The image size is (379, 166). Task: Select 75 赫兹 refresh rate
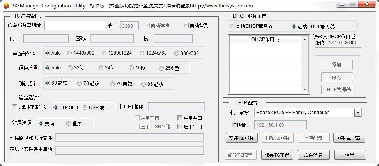coord(112,84)
